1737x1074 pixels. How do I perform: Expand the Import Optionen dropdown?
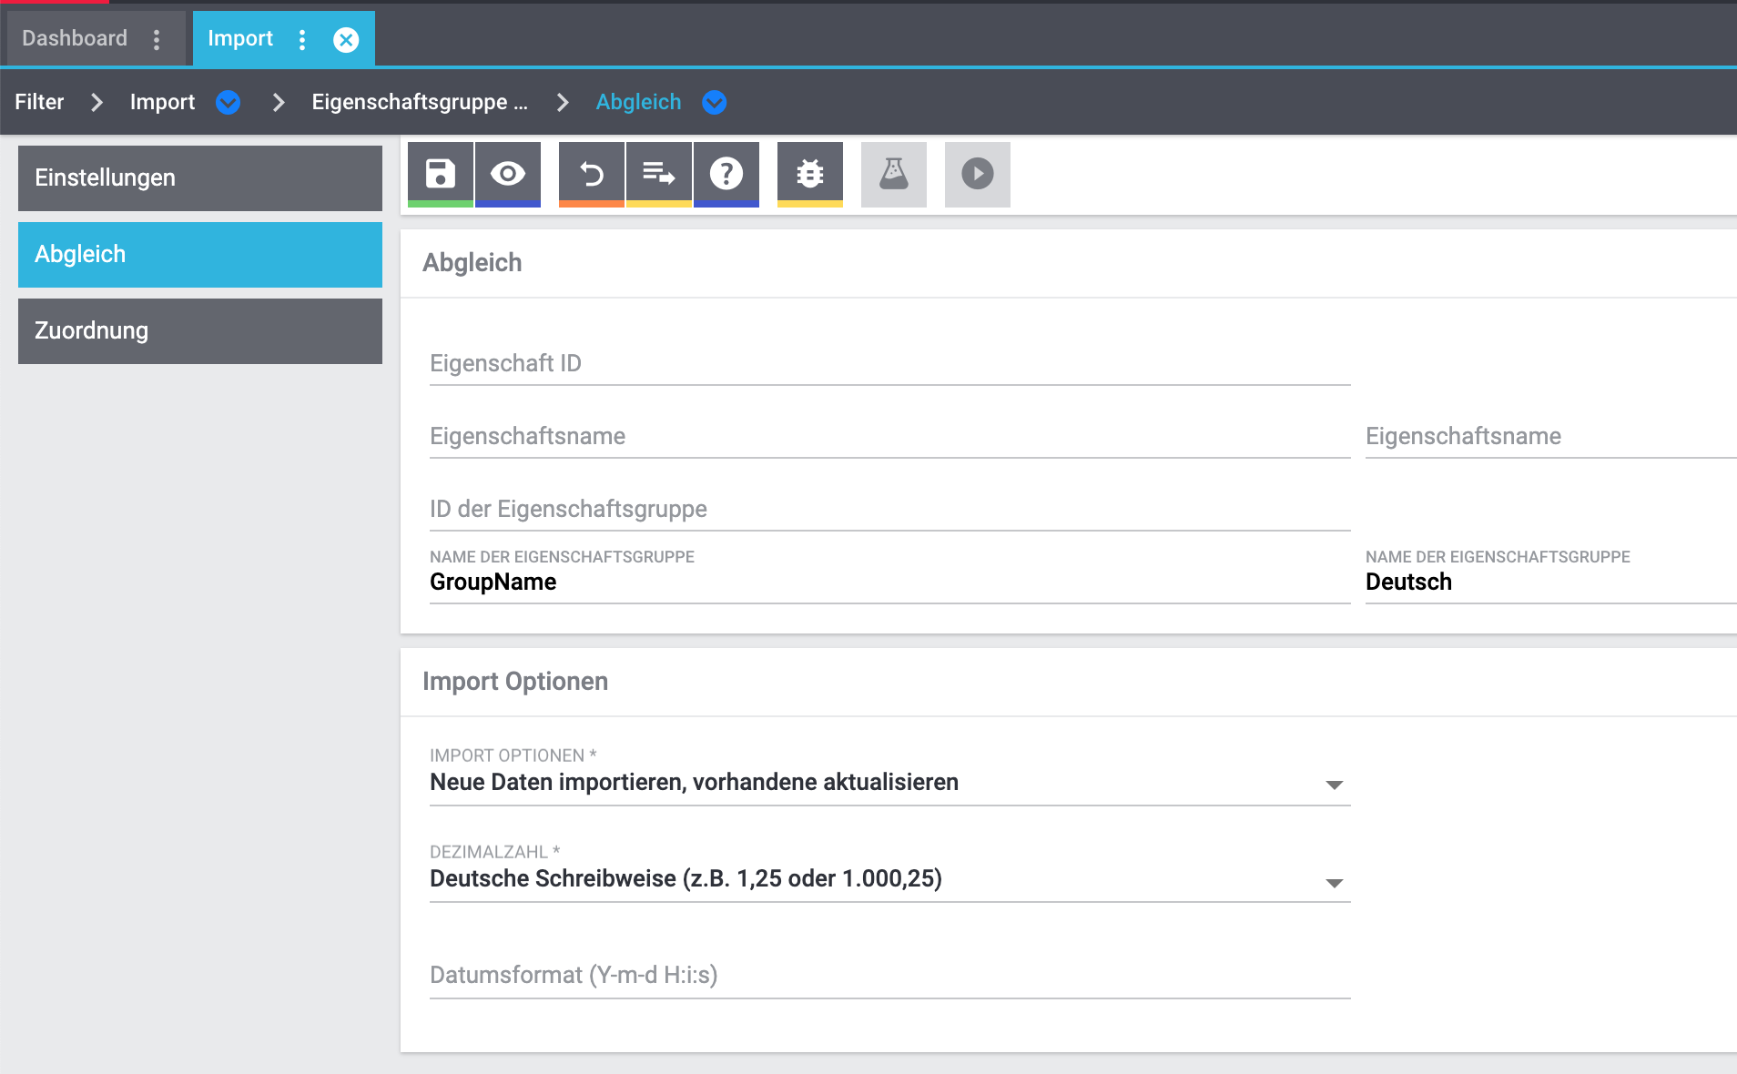1334,784
